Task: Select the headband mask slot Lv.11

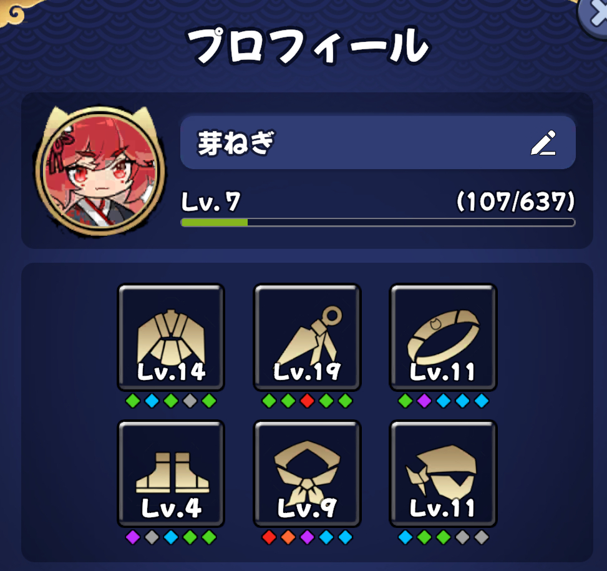Action: [x=444, y=474]
